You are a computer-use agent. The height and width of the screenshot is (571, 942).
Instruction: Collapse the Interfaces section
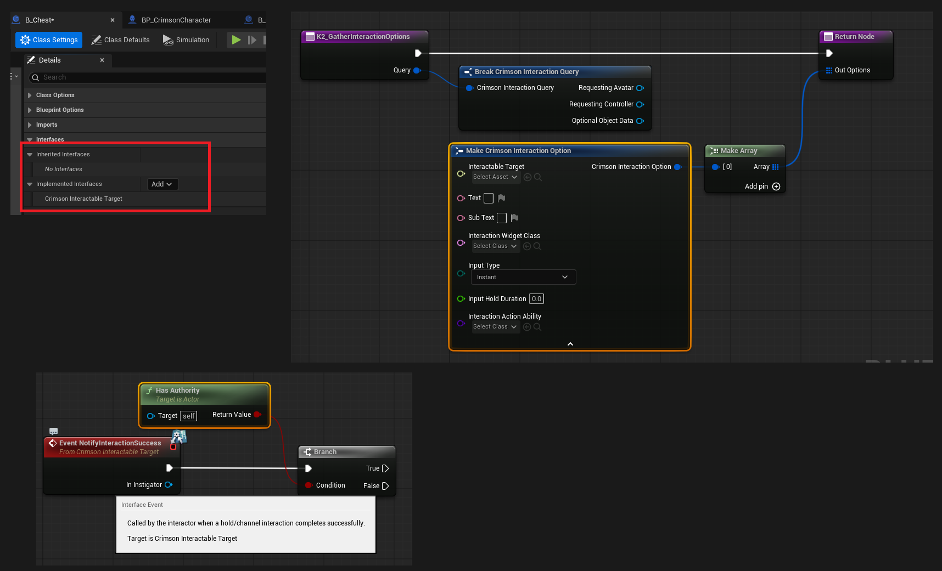(x=30, y=140)
